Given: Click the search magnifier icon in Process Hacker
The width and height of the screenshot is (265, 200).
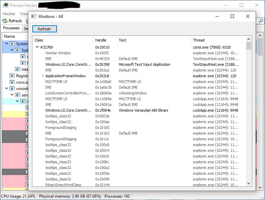Looking at the screenshot, I should [261, 21].
